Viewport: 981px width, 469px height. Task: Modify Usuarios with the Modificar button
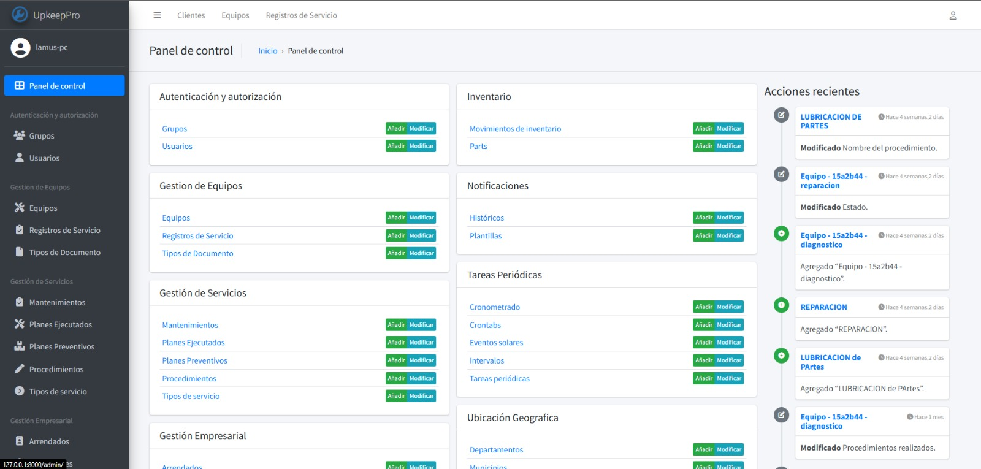coord(422,146)
